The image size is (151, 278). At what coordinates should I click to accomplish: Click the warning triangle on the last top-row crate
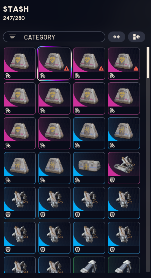[136, 68]
